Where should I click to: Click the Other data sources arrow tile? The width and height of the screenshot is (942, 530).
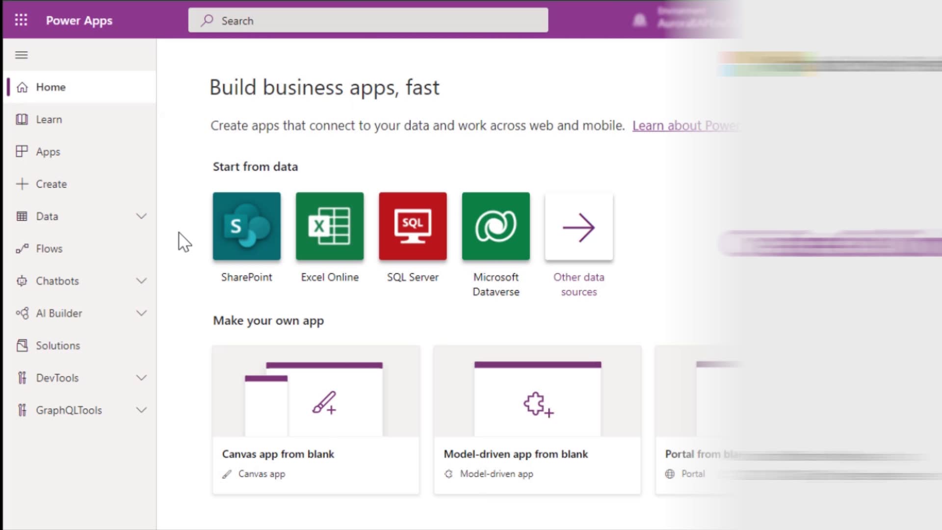tap(579, 226)
